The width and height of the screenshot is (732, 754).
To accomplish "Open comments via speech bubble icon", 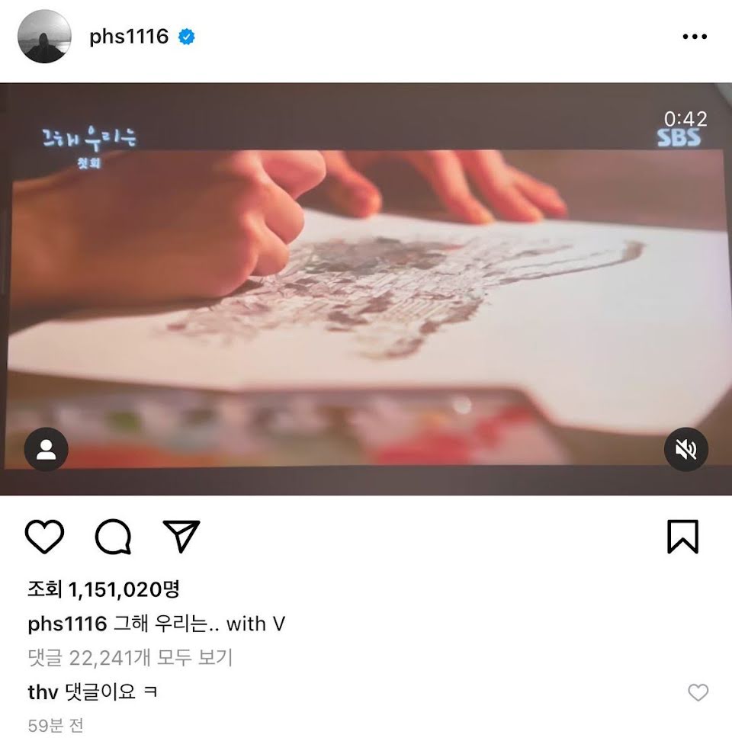I will (x=113, y=537).
